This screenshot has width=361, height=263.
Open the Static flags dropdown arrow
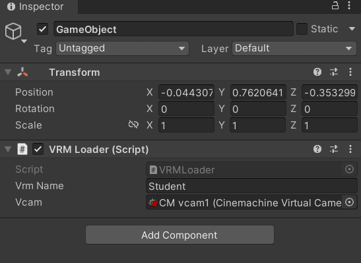coord(352,29)
